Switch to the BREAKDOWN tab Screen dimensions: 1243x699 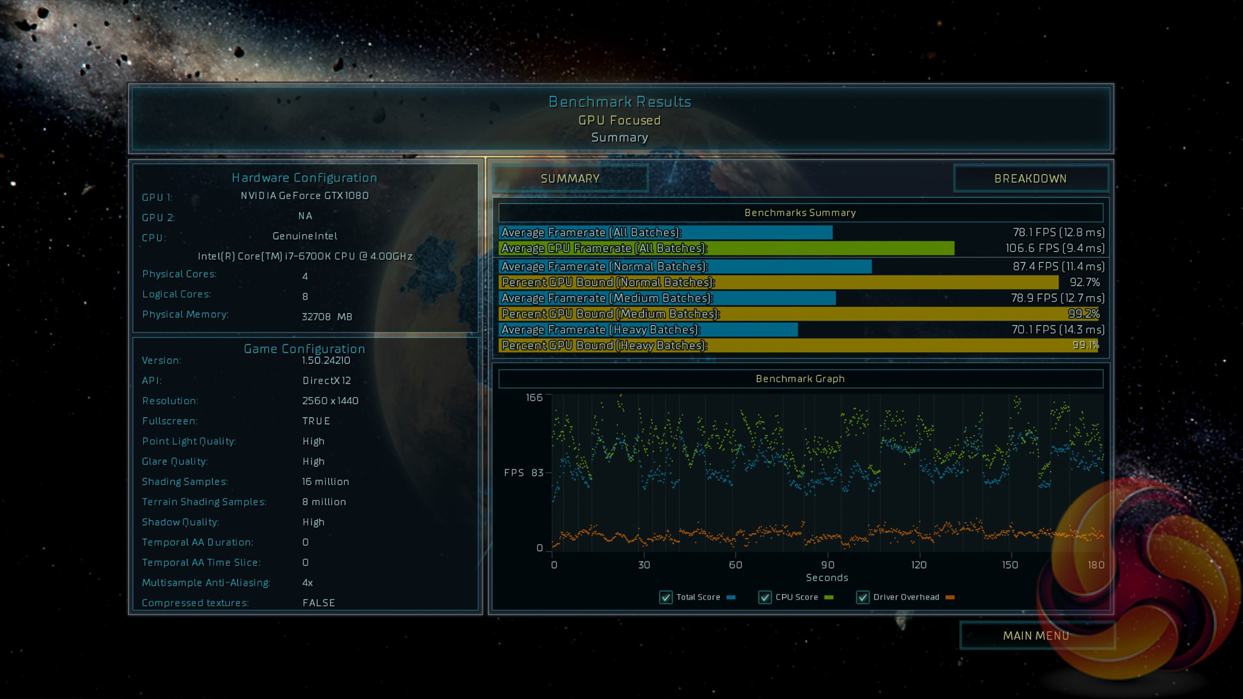(1030, 178)
